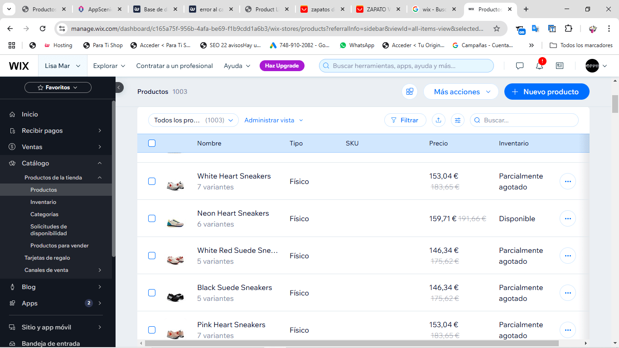Open a new browser tab
Screen dimensions: 619x348
tap(526, 9)
